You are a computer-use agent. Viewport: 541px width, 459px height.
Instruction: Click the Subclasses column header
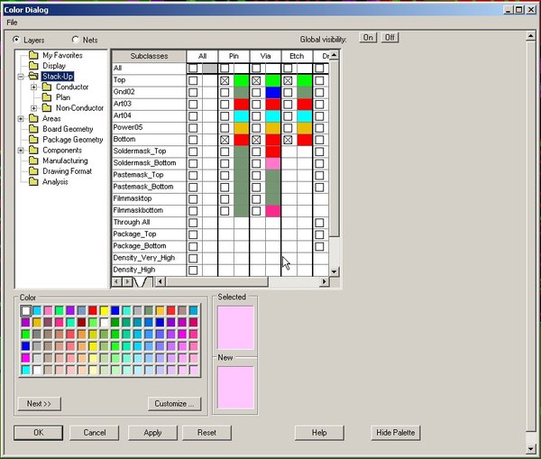coord(149,56)
